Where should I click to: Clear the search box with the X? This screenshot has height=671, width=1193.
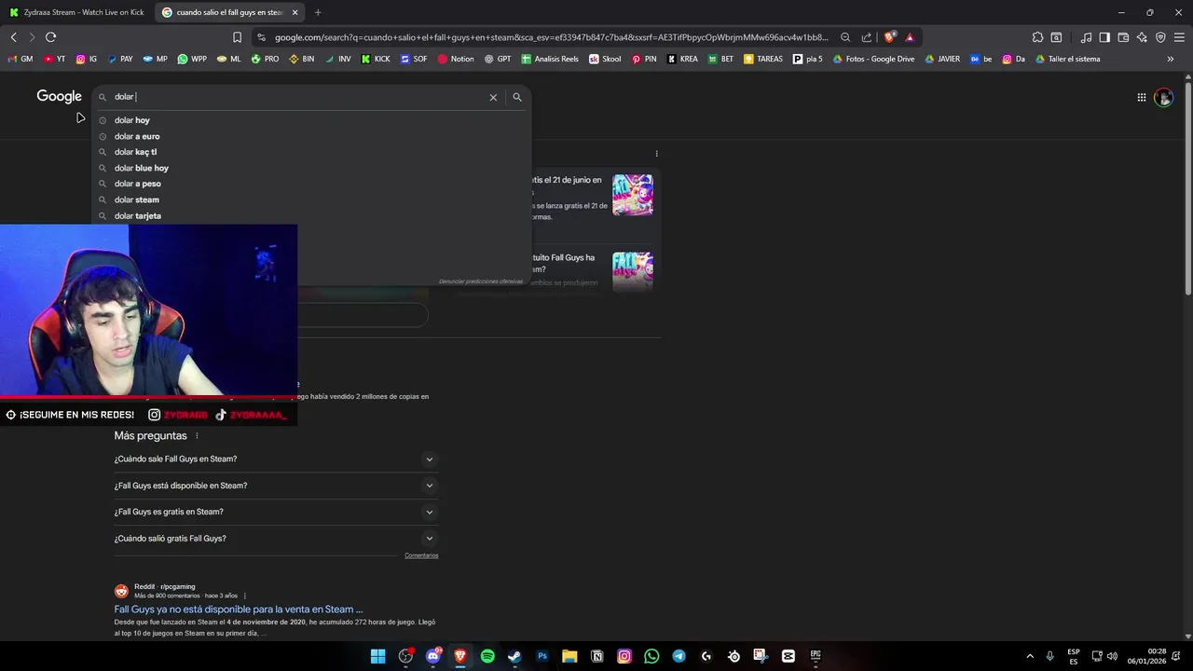pyautogui.click(x=493, y=97)
